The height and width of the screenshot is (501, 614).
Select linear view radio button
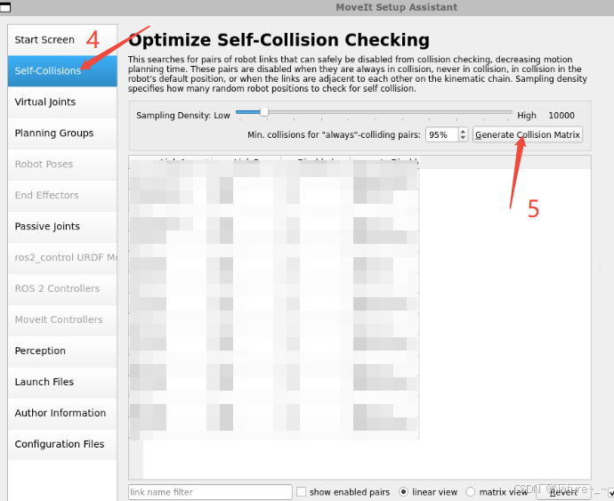point(403,492)
